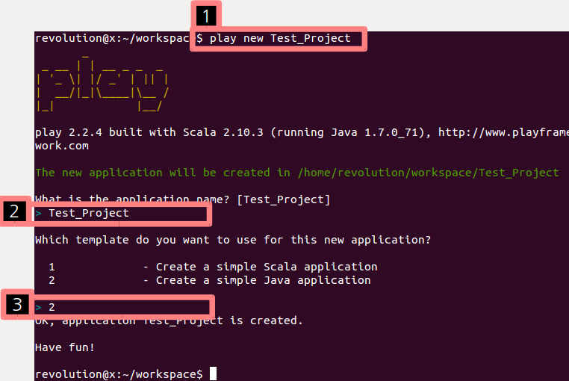Click the bottom 'revolution@x:~/workspace$' prompt
The image size is (569, 381).
119,374
